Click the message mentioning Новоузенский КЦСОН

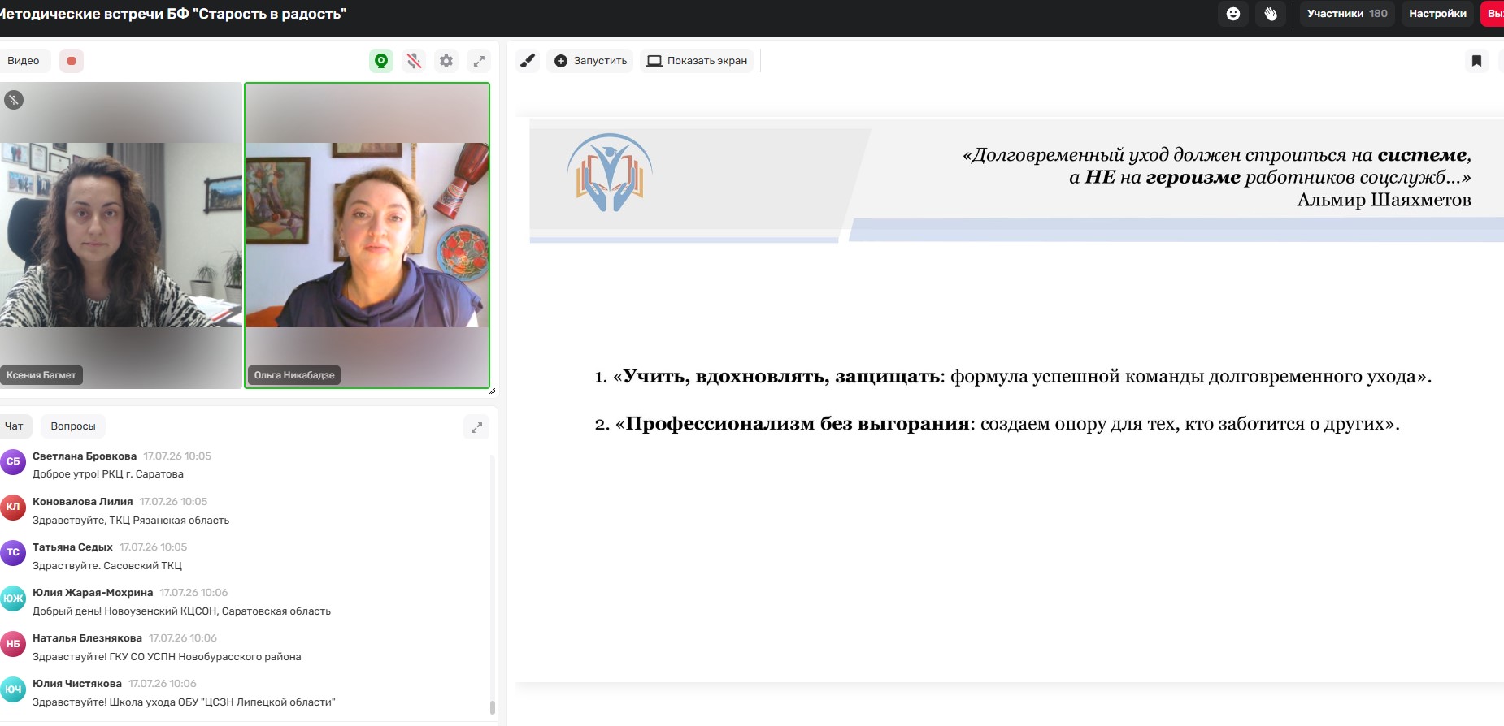pos(182,611)
